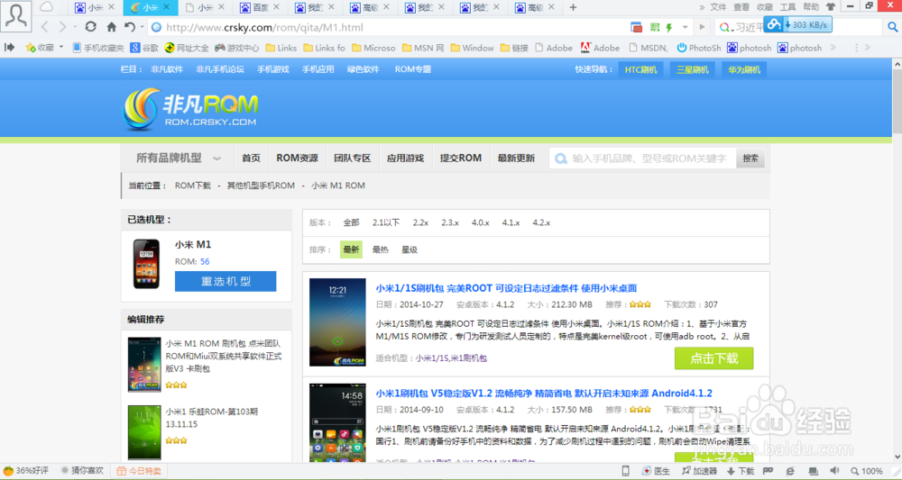902x480 pixels.
Task: Open the 下载 download manager
Action: click(x=741, y=471)
